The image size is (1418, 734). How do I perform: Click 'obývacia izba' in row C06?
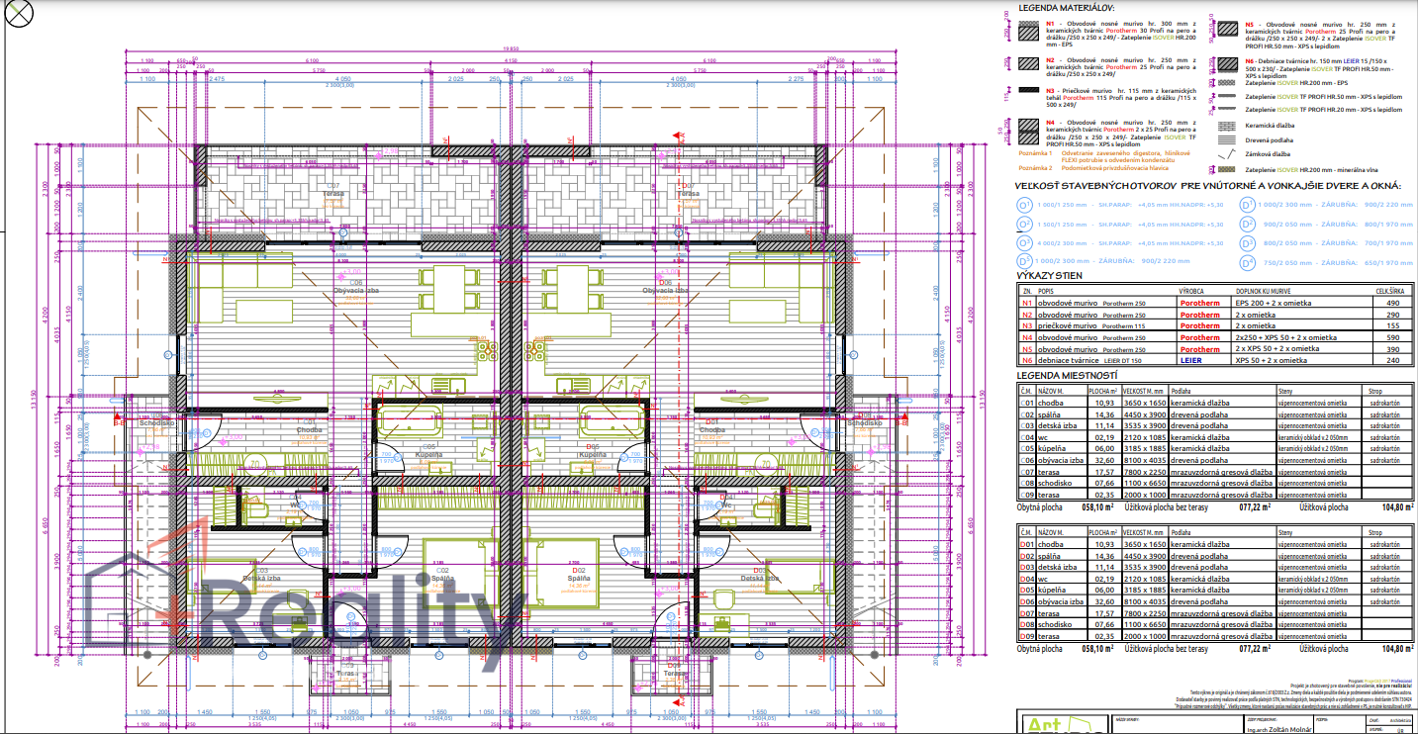pyautogui.click(x=1061, y=460)
